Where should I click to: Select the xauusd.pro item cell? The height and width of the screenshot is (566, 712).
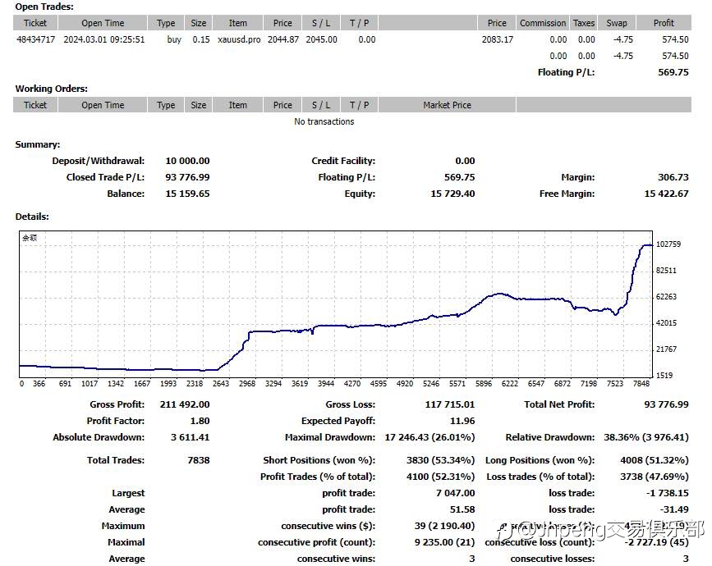[x=239, y=39]
